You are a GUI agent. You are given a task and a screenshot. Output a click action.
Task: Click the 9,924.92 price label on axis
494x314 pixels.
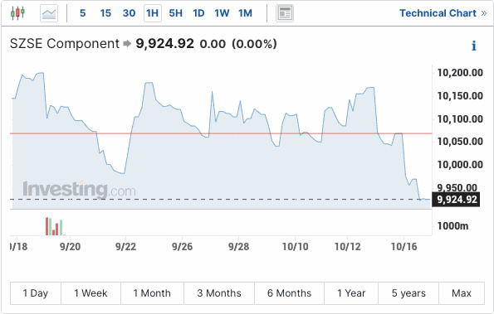coord(457,200)
